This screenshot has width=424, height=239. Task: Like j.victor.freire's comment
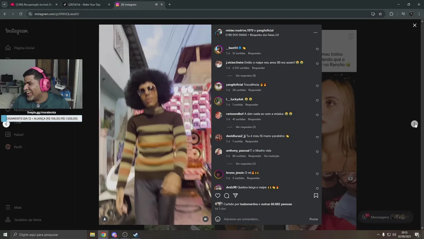click(x=317, y=64)
